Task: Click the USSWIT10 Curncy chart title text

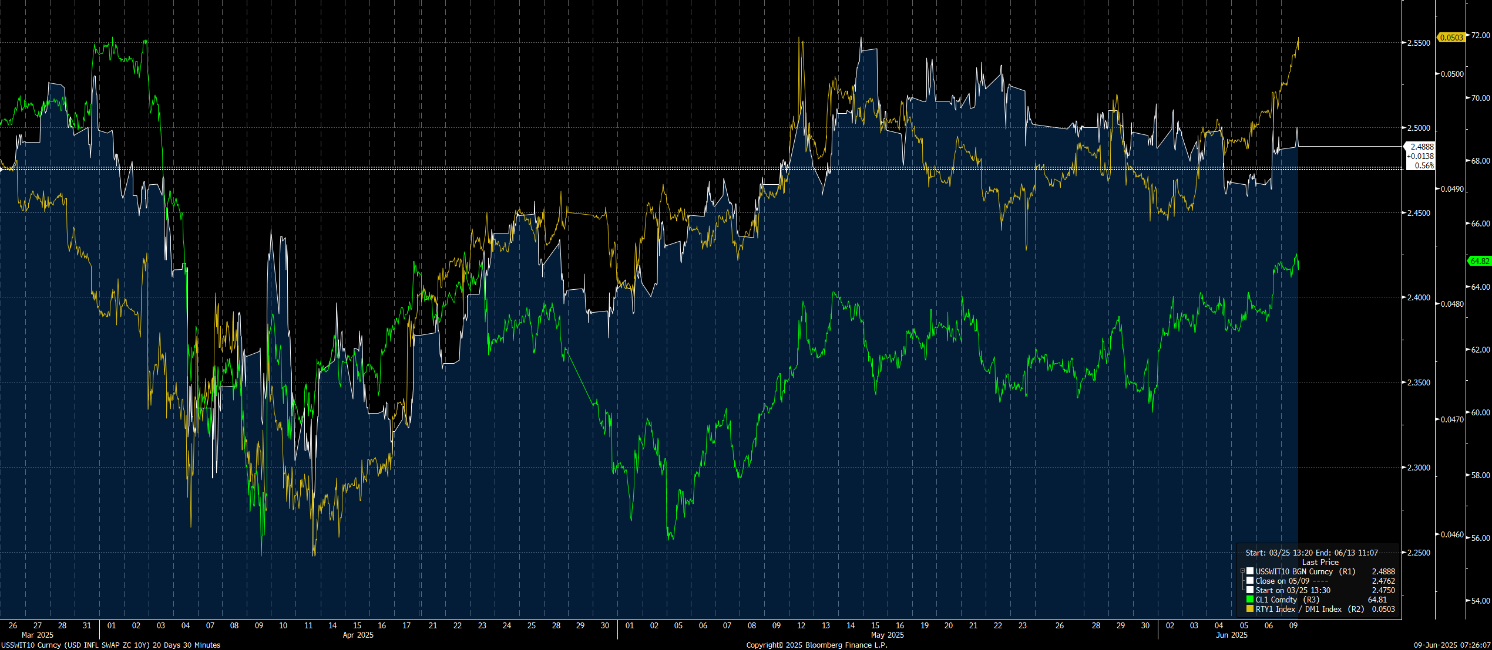Action: pyautogui.click(x=110, y=645)
